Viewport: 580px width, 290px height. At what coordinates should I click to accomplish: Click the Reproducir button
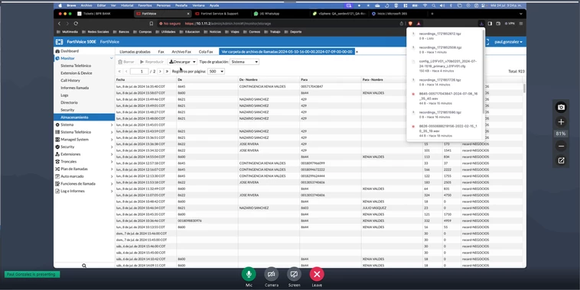152,62
